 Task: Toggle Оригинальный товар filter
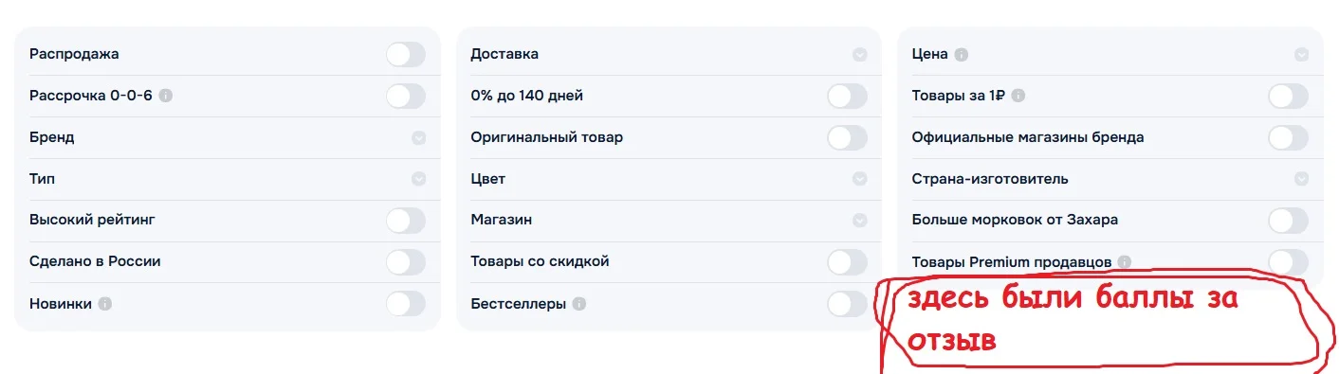tap(847, 137)
